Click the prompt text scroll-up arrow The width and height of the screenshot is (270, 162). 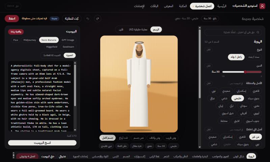tap(75, 63)
